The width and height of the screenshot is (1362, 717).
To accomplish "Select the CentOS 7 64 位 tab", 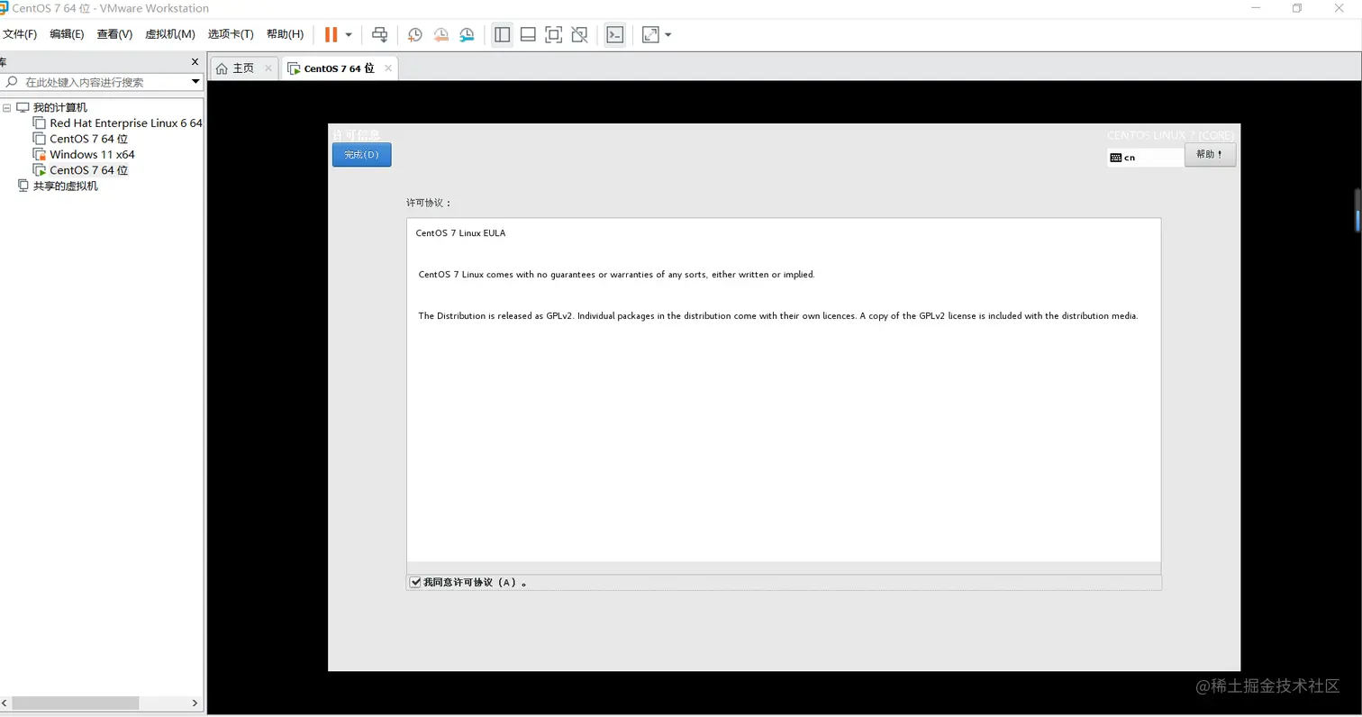I will [x=339, y=68].
